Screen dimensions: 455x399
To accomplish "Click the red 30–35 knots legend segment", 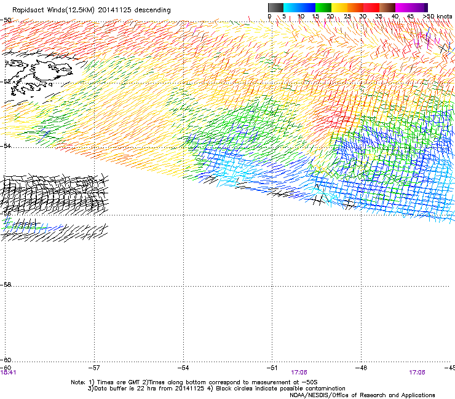I will click(x=371, y=7).
